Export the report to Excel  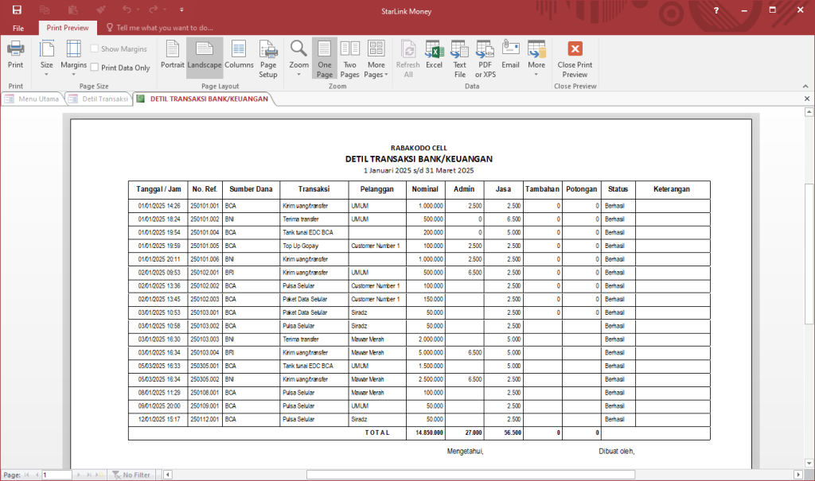click(434, 55)
